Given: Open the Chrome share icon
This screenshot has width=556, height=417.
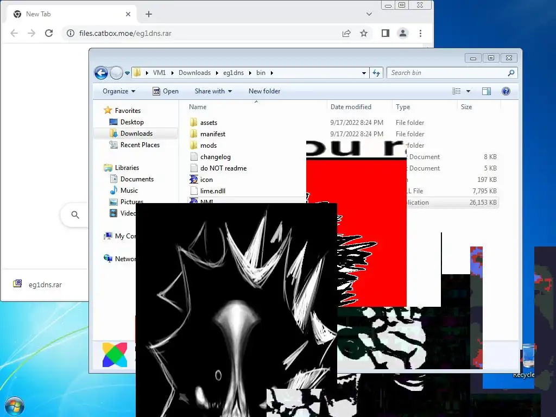Looking at the screenshot, I should click(x=346, y=33).
